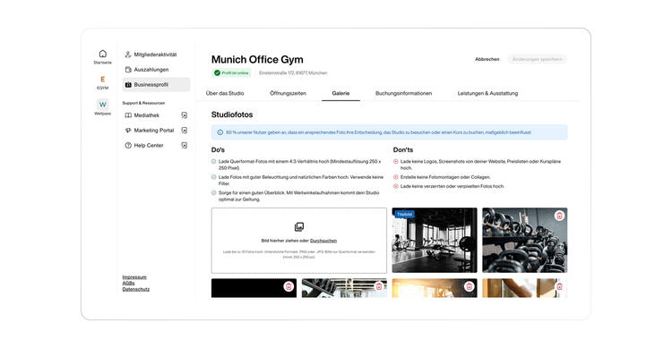Open the Impressum link
The height and width of the screenshot is (348, 672).
pyautogui.click(x=134, y=277)
